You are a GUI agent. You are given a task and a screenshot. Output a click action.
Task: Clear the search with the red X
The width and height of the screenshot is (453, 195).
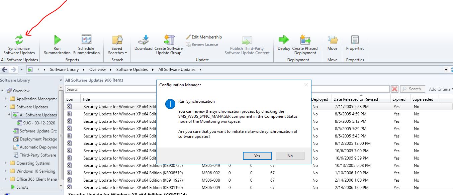(394, 89)
